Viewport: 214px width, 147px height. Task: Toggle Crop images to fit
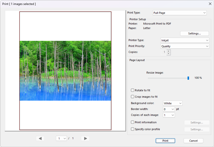(133, 97)
